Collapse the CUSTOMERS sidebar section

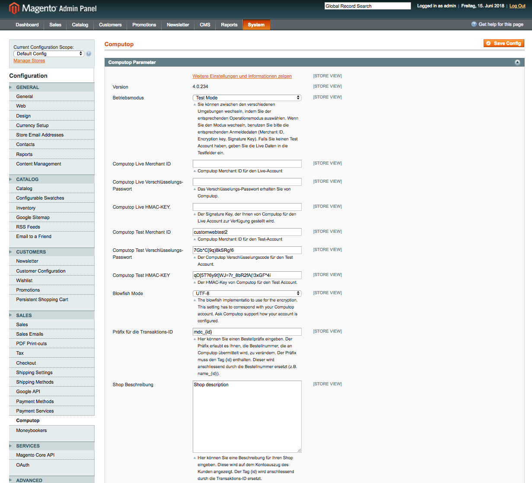click(31, 252)
